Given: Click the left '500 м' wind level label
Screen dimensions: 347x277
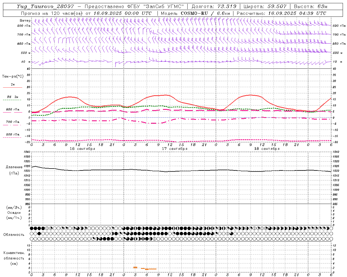Looking at the screenshot, I should pos(26,53).
